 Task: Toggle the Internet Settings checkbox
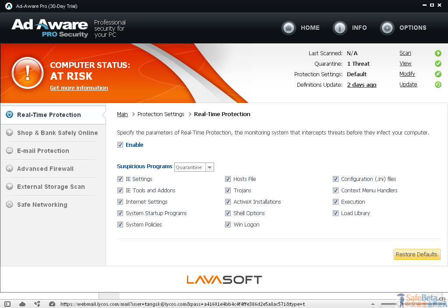120,202
